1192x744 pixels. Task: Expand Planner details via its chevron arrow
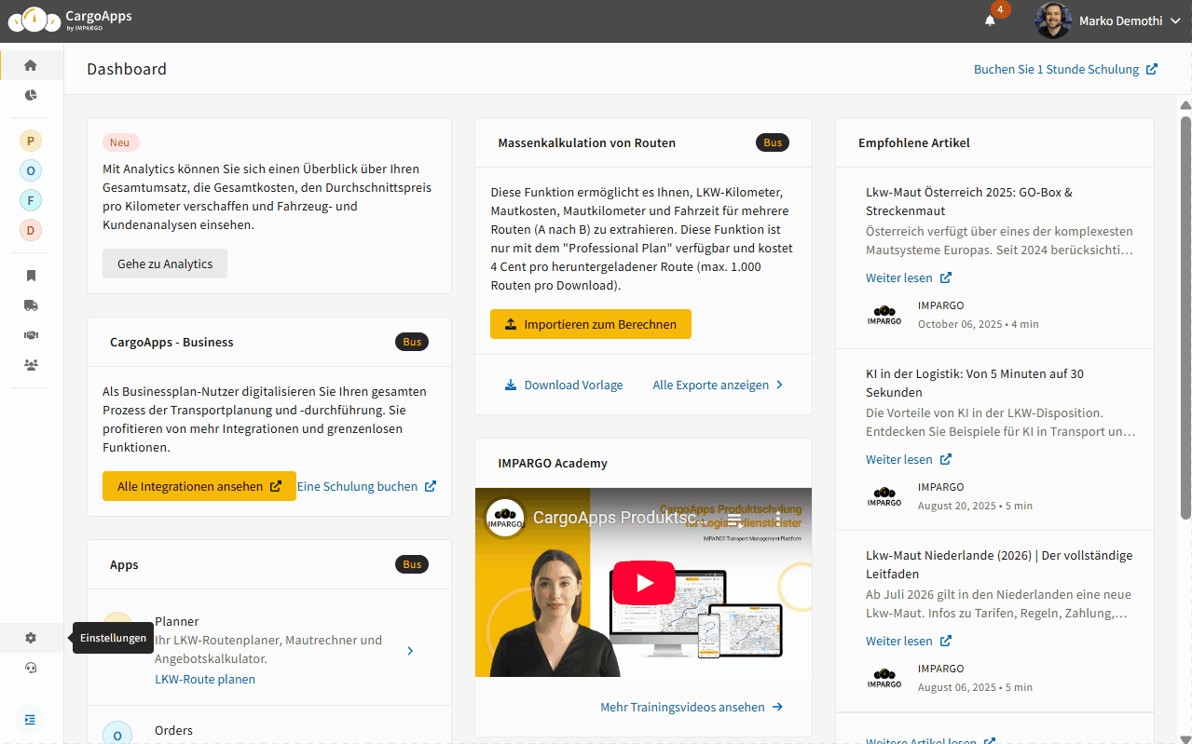pyautogui.click(x=410, y=651)
